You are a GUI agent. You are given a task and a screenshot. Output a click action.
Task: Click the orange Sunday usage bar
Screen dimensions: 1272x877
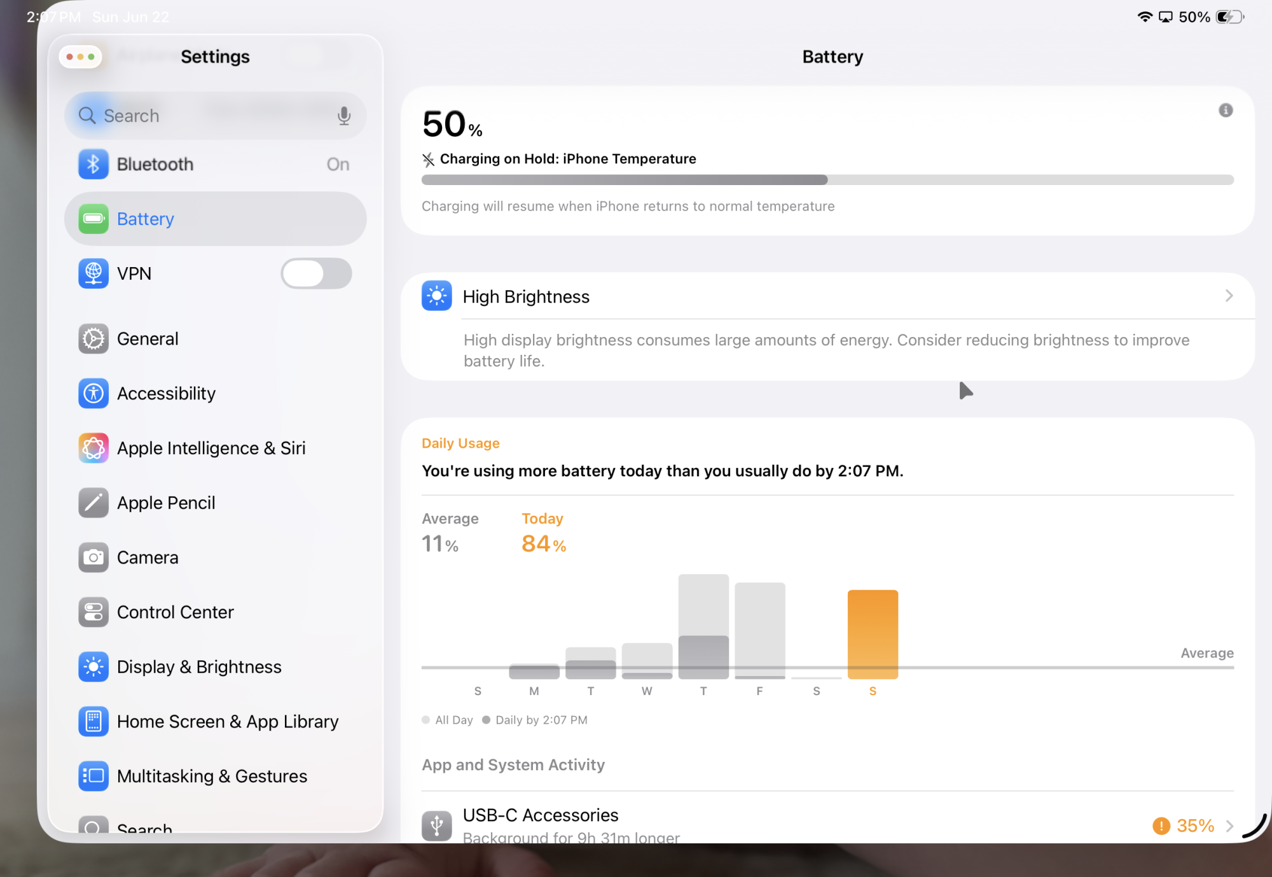coord(873,634)
